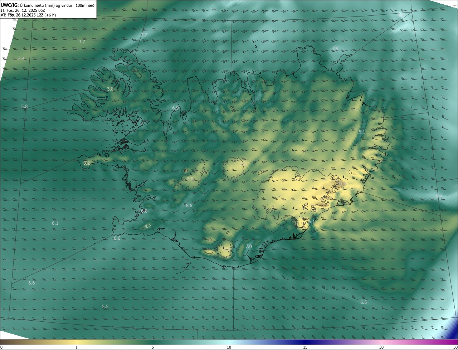This screenshot has width=458, height=350.
Task: Click the colorbar tick label 0
Action: tap(1, 347)
